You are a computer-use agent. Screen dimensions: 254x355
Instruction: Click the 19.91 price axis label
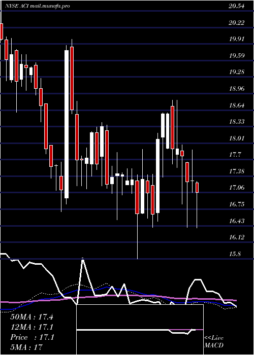pyautogui.click(x=237, y=39)
